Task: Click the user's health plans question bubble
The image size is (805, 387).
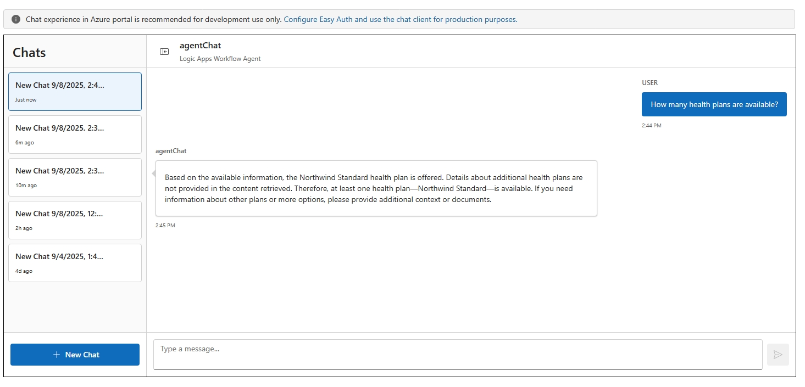Action: [714, 104]
